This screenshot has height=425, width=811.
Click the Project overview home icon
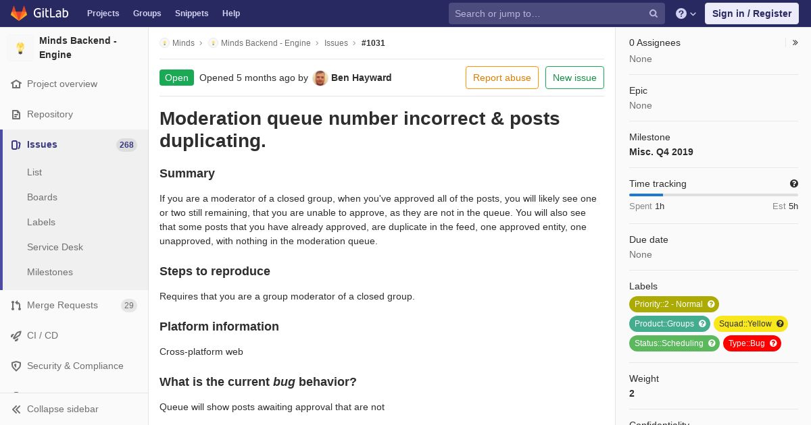(16, 84)
